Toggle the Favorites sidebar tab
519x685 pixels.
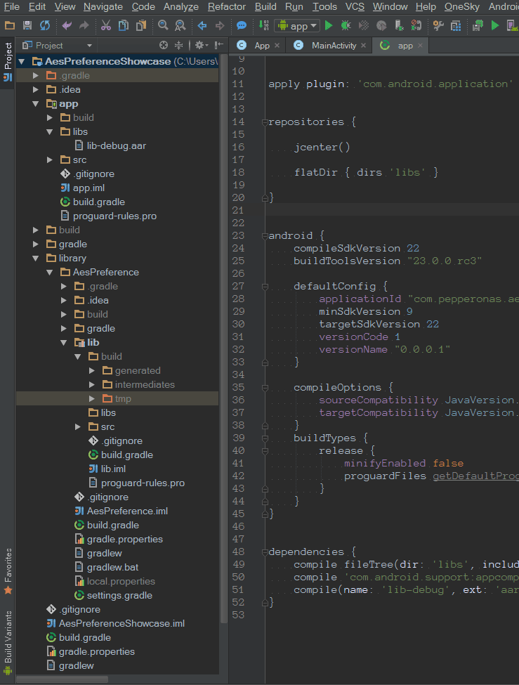pos(8,571)
